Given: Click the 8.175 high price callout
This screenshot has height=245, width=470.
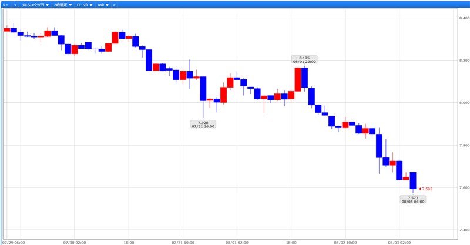Looking at the screenshot, I should point(304,59).
